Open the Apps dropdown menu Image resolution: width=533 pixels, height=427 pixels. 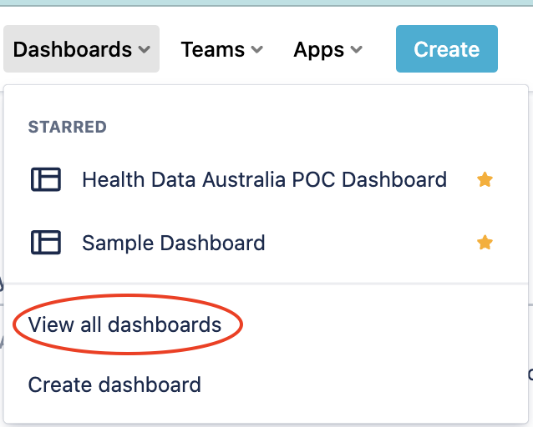(327, 49)
